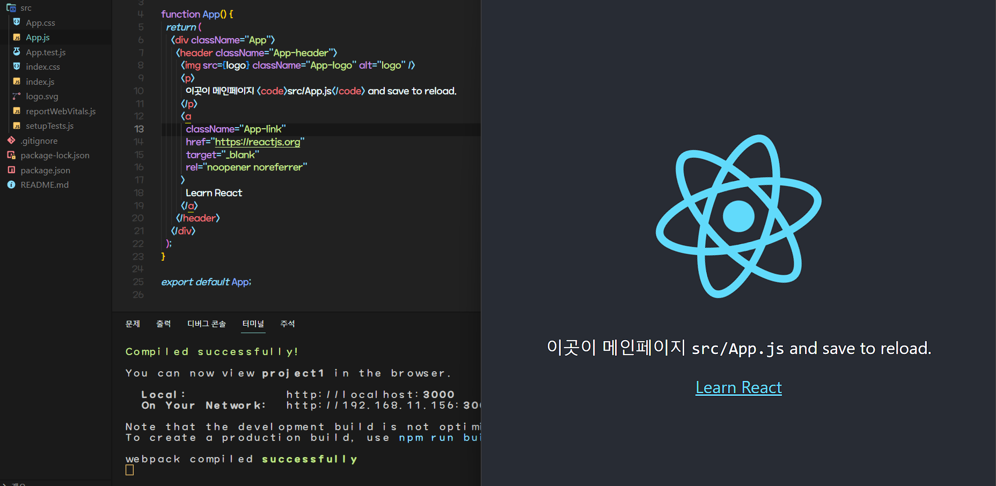
Task: Click the package-lock.json file icon
Action: point(11,155)
